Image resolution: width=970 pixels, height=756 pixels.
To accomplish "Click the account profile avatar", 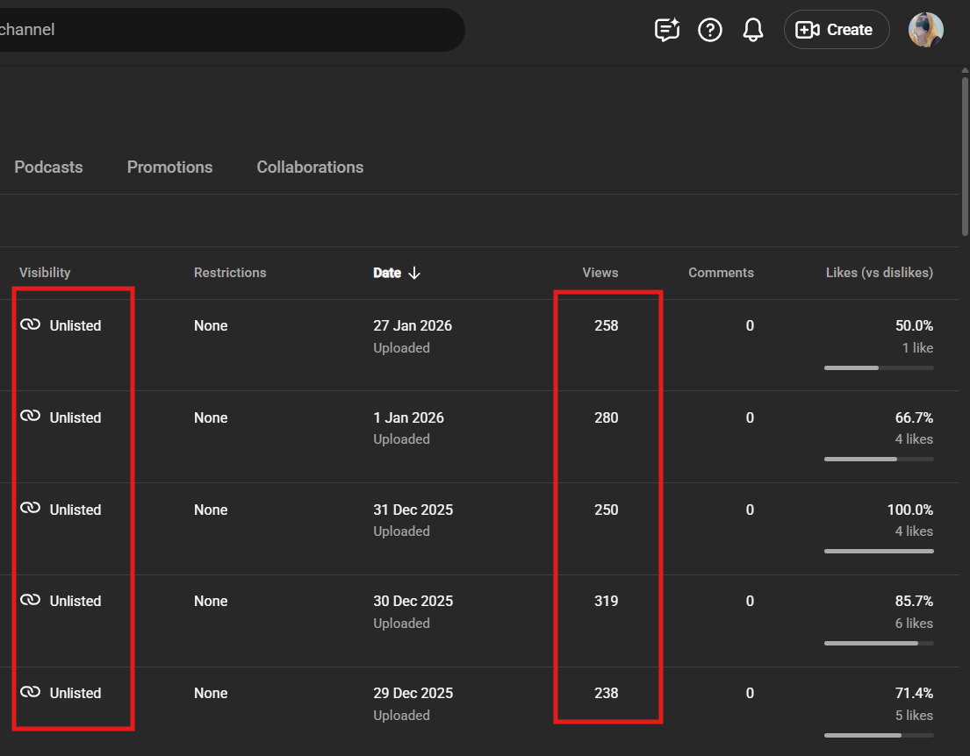I will tap(925, 30).
